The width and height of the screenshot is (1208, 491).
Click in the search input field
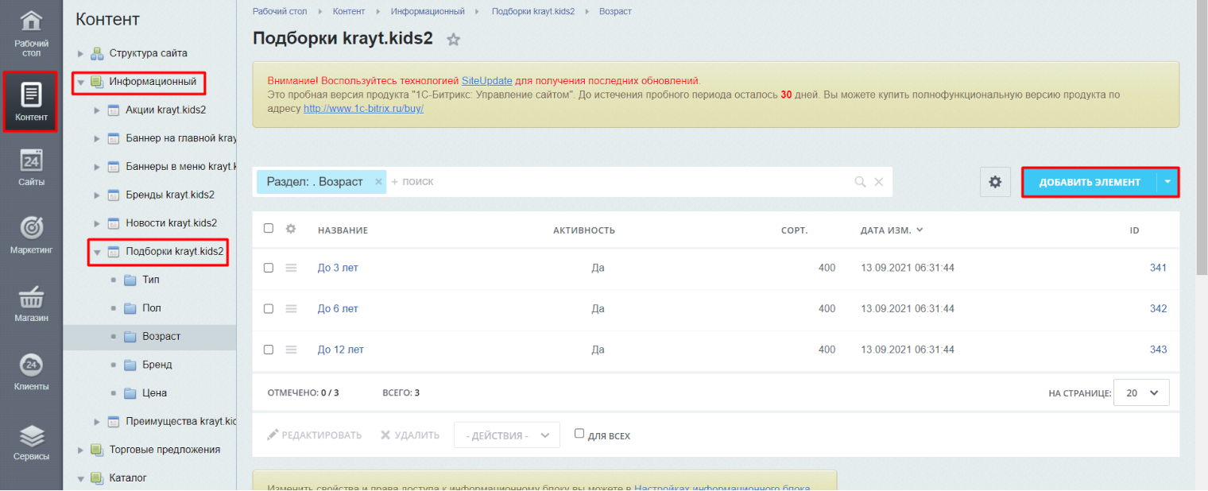(620, 182)
